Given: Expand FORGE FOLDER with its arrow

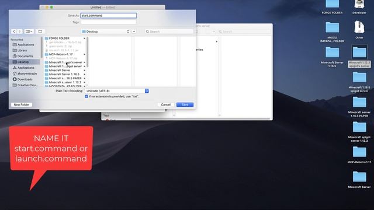Looking at the screenshot, I should point(84,38).
